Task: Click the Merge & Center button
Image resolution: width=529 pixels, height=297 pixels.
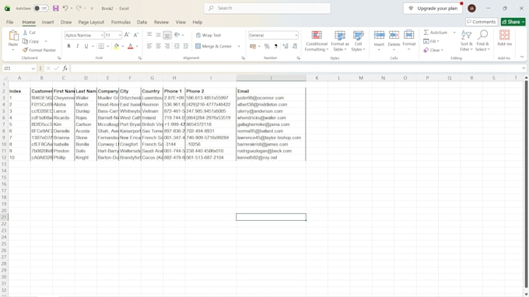Action: tap(214, 46)
